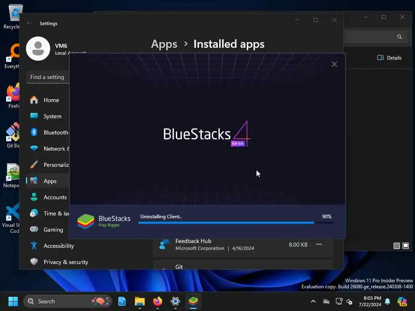
Task: Open the Recycle Bin desktop icon
Action: point(12,16)
